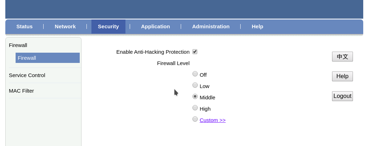
Task: Open MAC Filter settings in sidebar
Action: point(21,91)
